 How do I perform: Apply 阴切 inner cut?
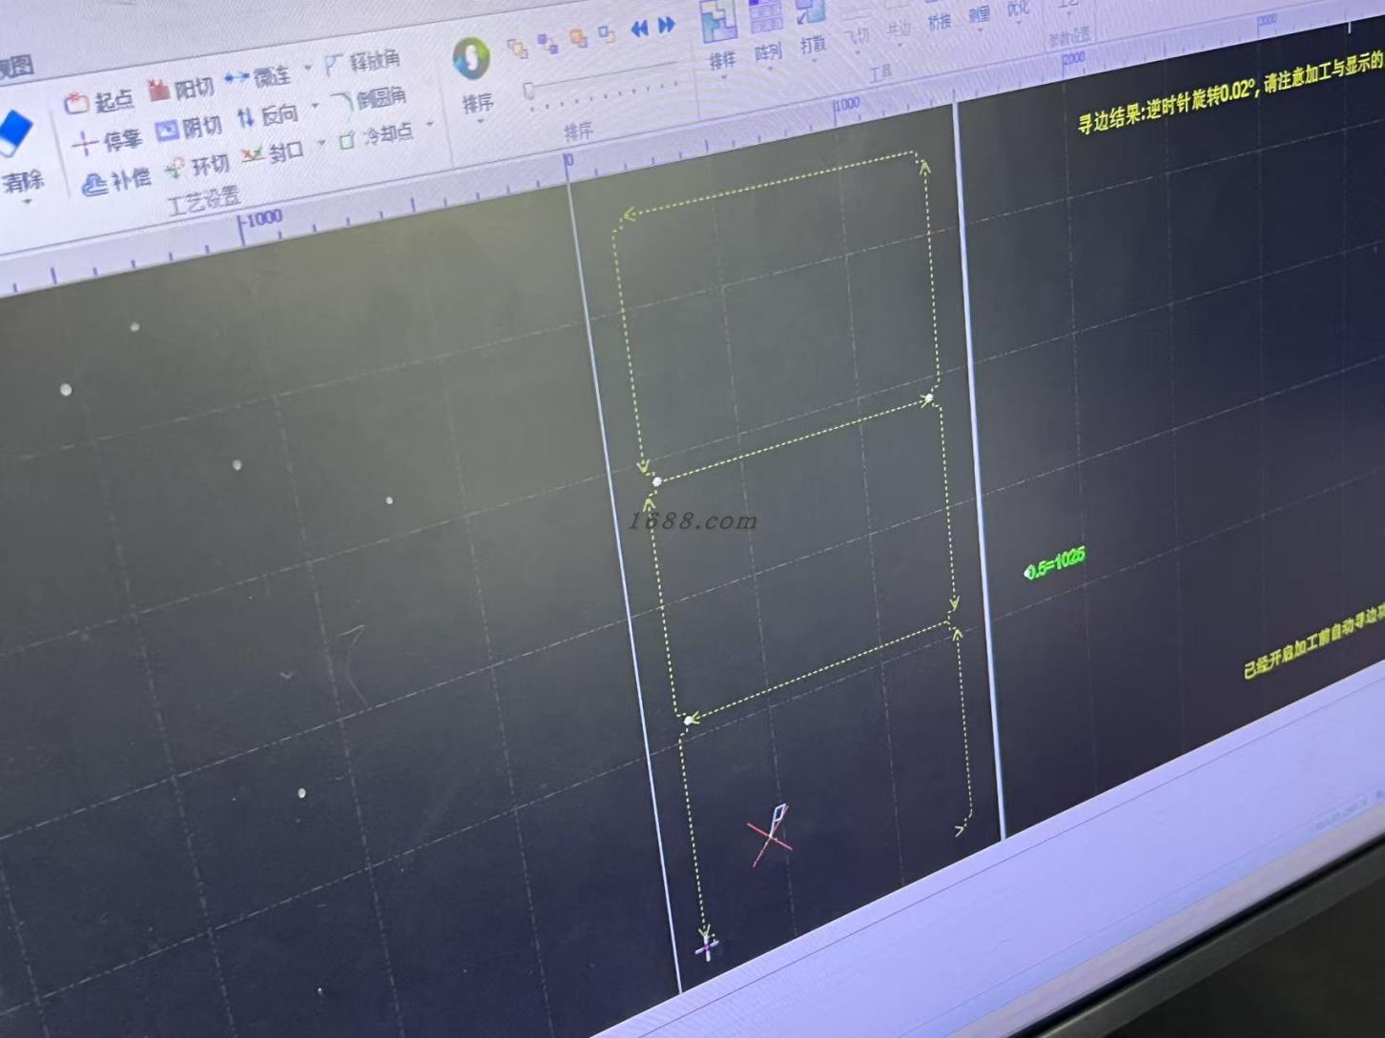[x=188, y=128]
